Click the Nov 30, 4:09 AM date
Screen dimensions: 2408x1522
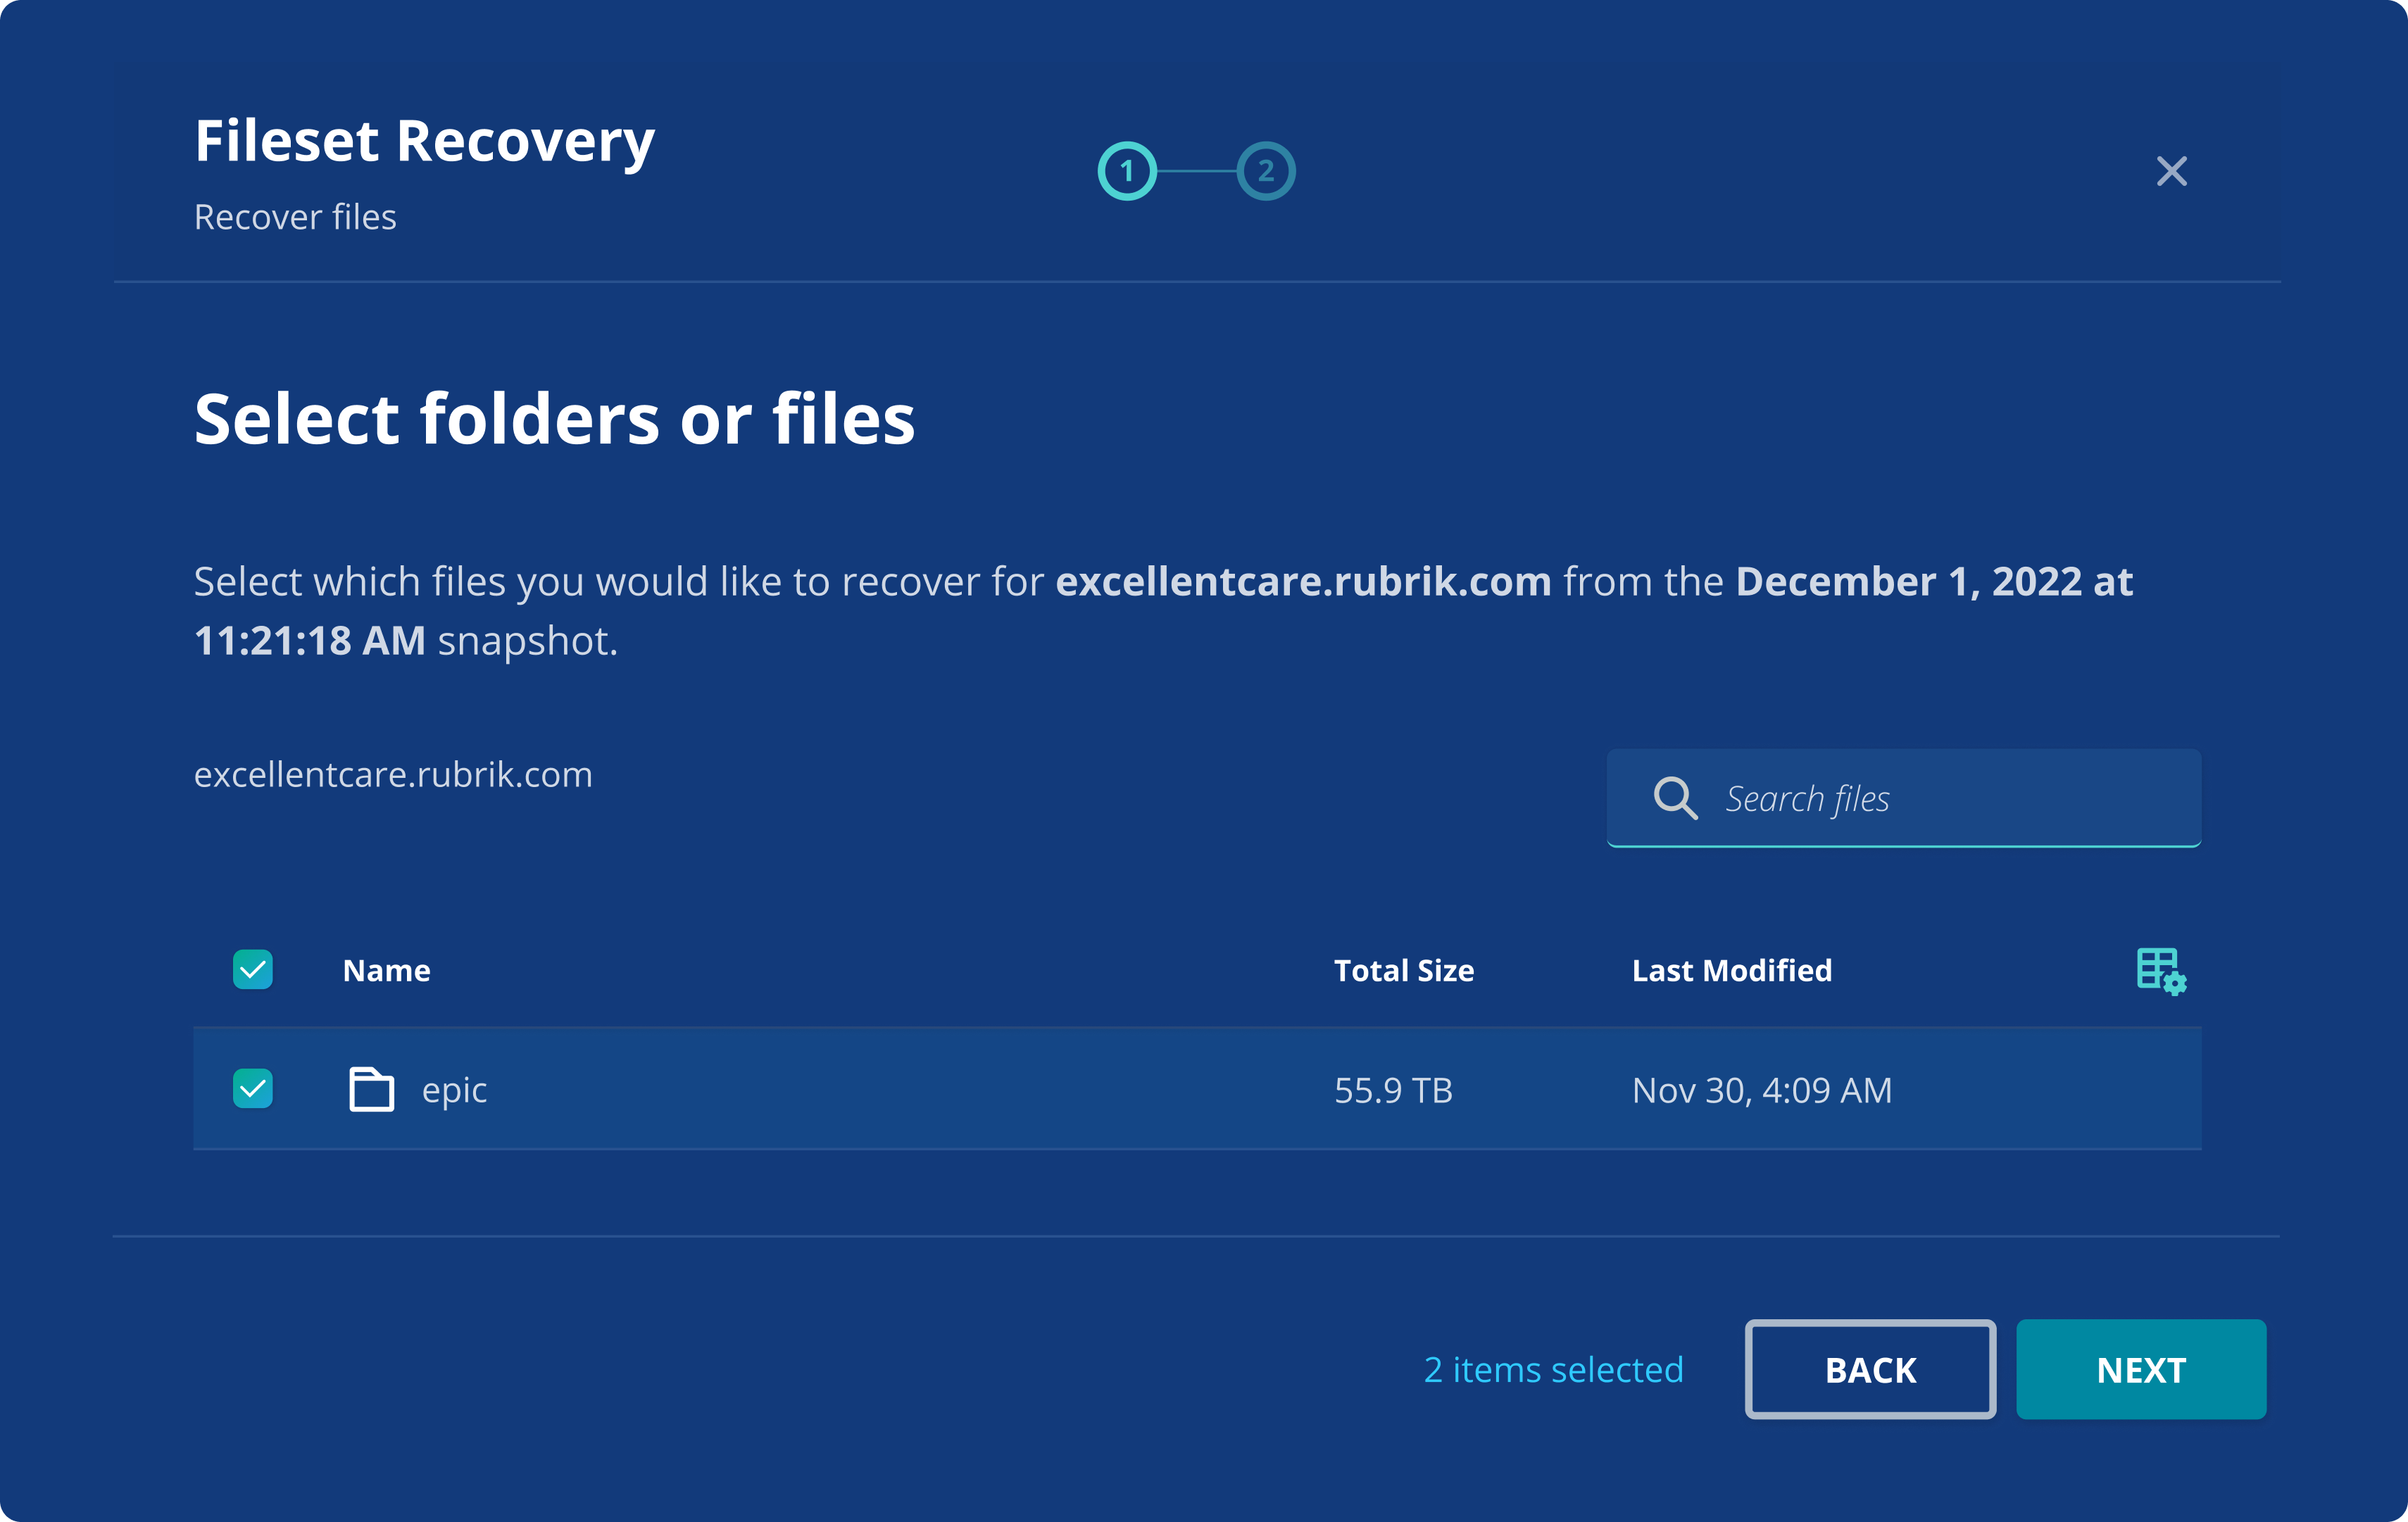pos(1762,1090)
